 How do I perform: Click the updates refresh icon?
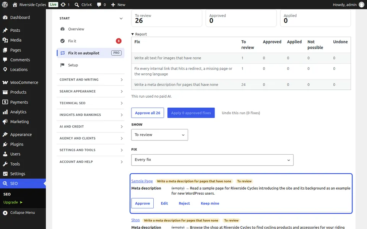coord(63,5)
